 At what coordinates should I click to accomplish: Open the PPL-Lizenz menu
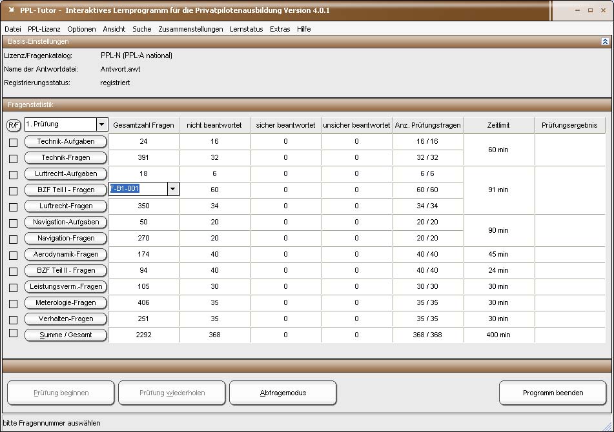coord(45,29)
